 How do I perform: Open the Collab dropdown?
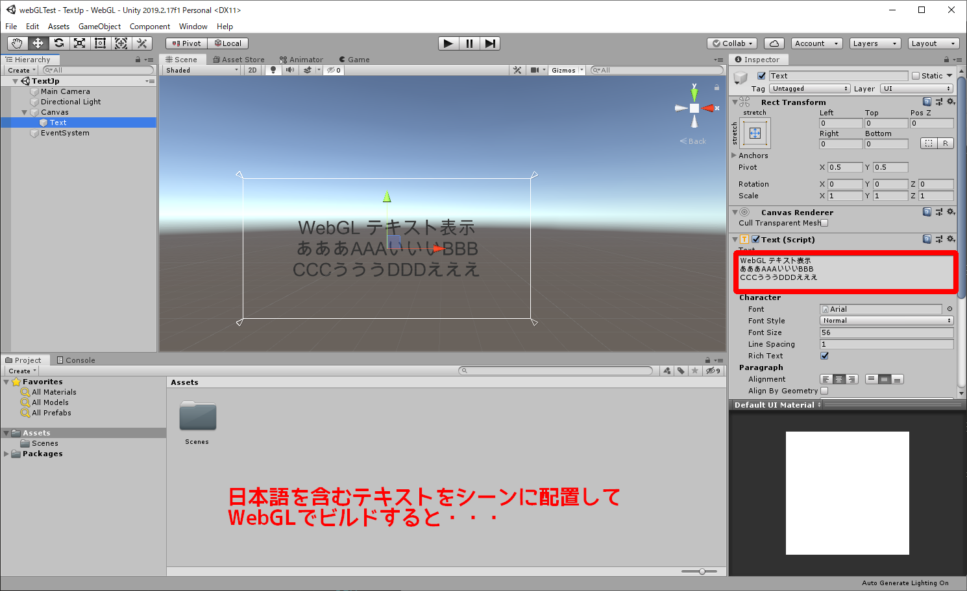coord(733,43)
